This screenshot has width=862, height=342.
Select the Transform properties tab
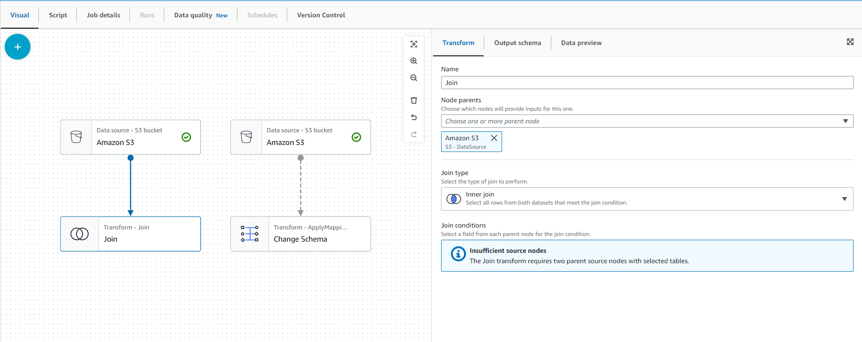point(458,43)
